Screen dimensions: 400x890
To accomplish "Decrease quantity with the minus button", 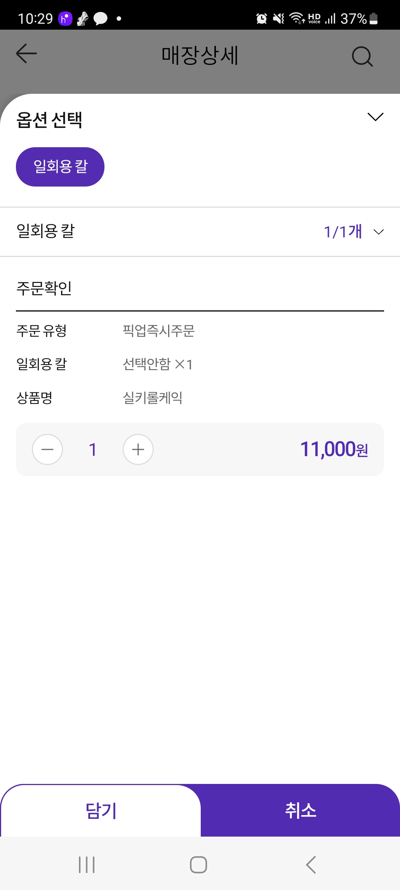I will point(47,449).
